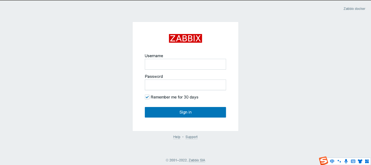Click the red ZABBIX logo

[x=185, y=38]
